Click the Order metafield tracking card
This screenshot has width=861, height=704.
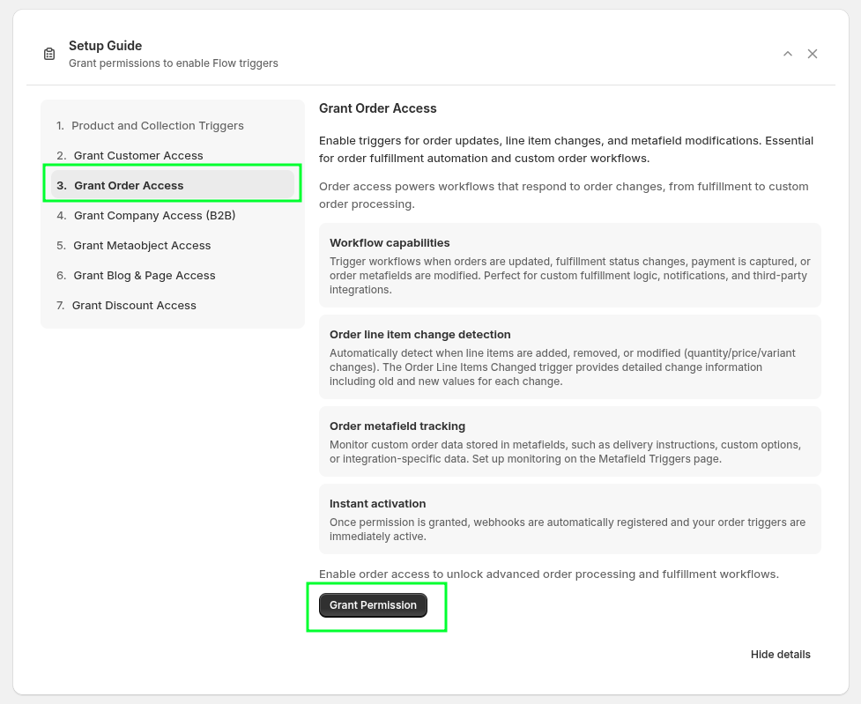pyautogui.click(x=569, y=441)
